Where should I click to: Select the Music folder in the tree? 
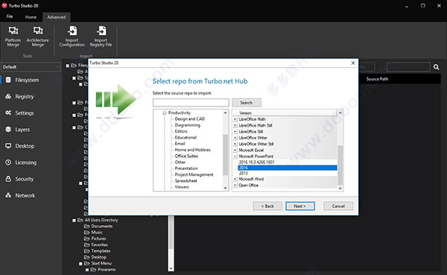click(97, 233)
